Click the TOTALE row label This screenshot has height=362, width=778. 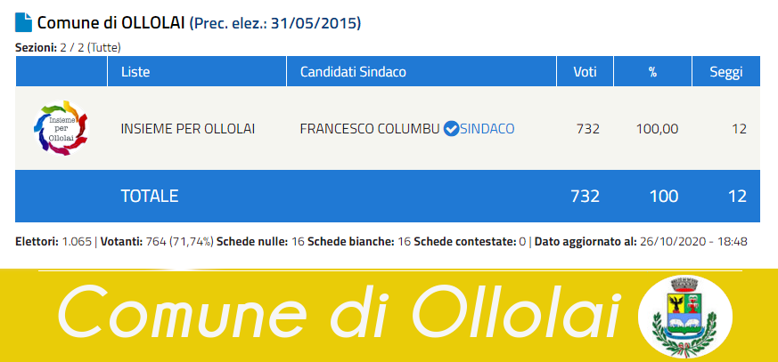point(150,196)
